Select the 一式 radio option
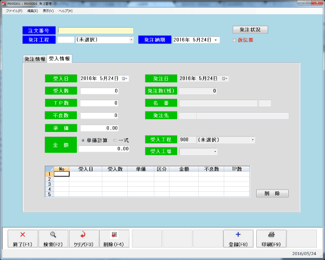Screen dimensions: 325x260 pos(114,140)
